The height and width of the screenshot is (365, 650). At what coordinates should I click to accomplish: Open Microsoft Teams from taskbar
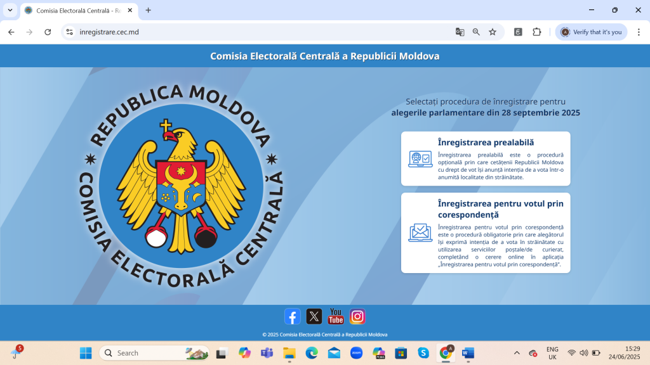click(267, 353)
